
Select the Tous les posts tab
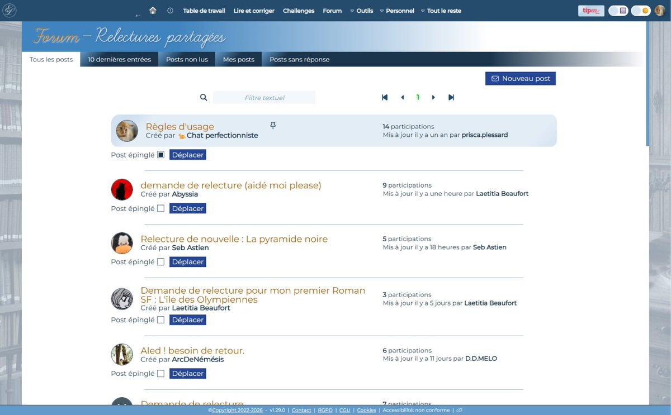tap(51, 59)
